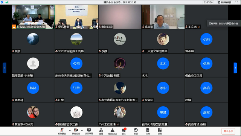Open the emoji reactions (表情) menu
Screen dimensions: 241x136
coord(136,131)
